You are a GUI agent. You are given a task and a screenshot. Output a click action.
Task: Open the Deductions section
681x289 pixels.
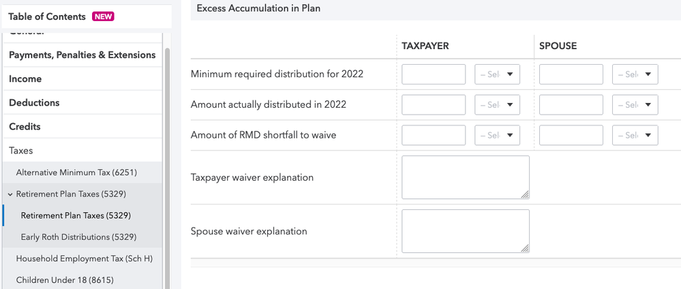(x=34, y=103)
